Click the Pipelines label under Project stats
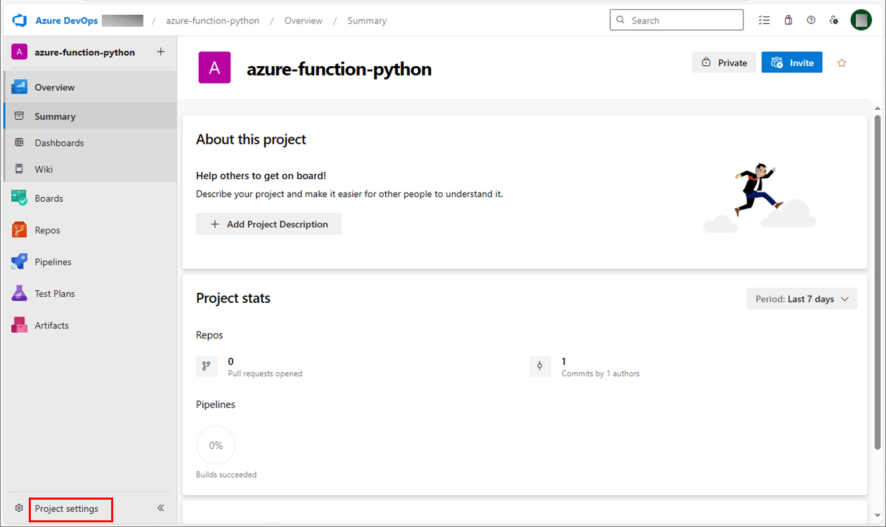This screenshot has width=886, height=527. (x=216, y=405)
